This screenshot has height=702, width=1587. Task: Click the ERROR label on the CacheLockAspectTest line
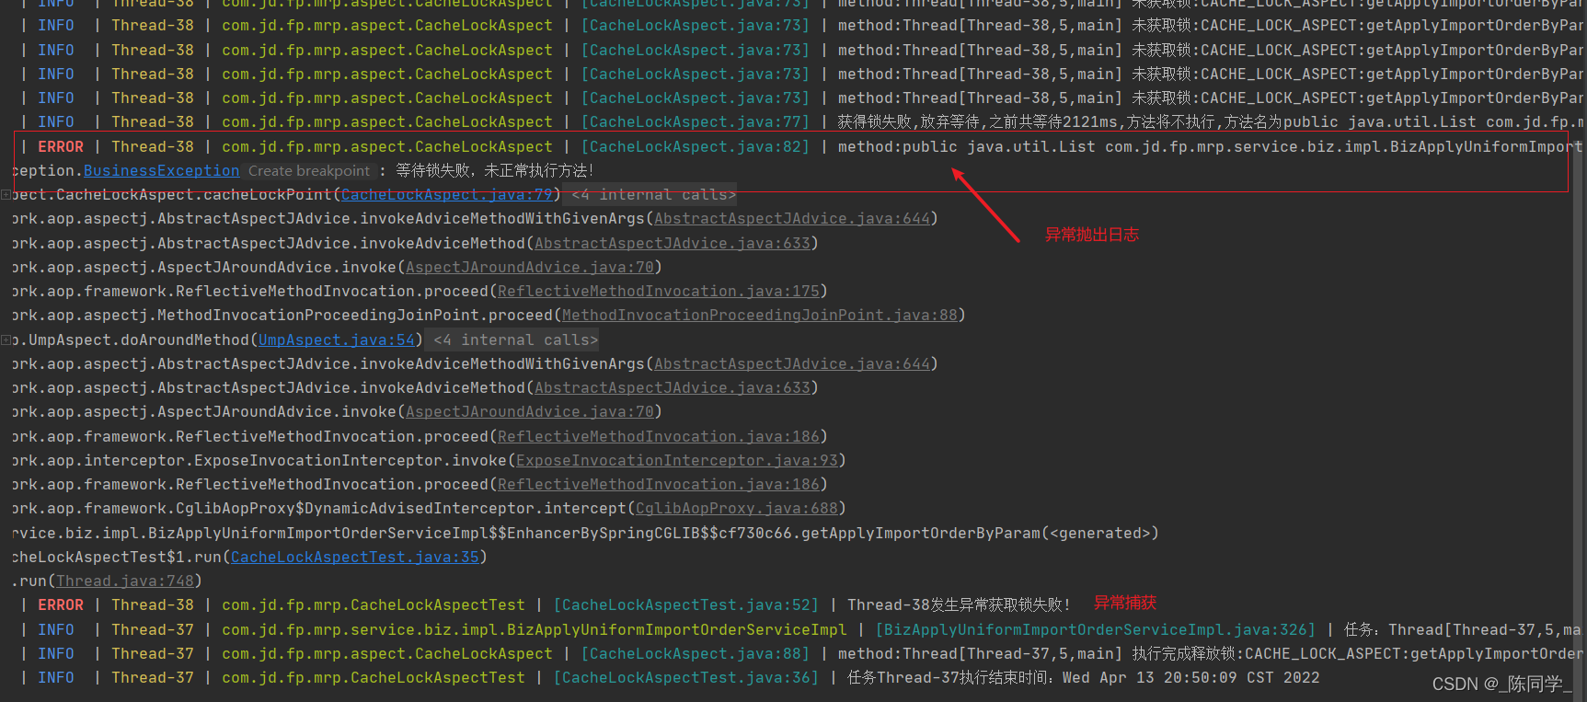tap(61, 605)
